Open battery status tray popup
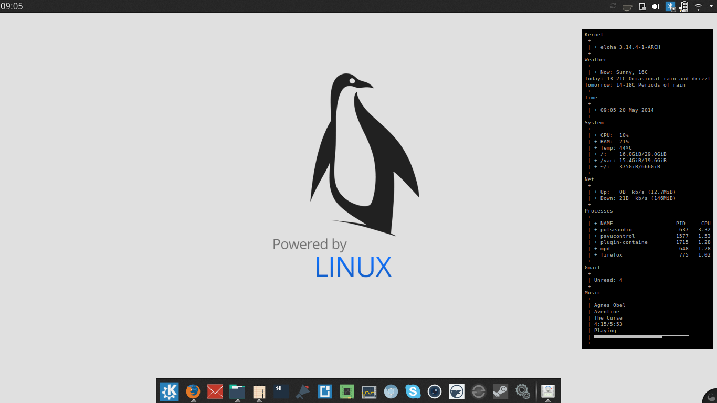 (684, 7)
